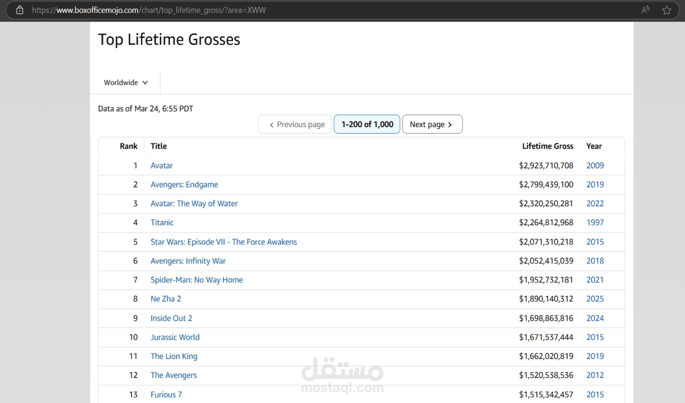Click the 2018 year link
The width and height of the screenshot is (685, 403).
[x=595, y=261]
